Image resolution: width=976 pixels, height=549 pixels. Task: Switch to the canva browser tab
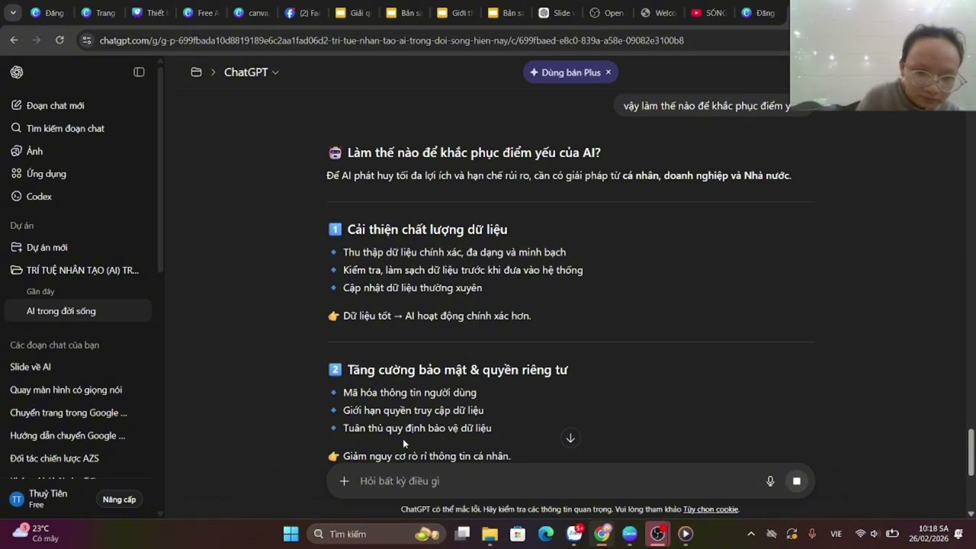251,13
